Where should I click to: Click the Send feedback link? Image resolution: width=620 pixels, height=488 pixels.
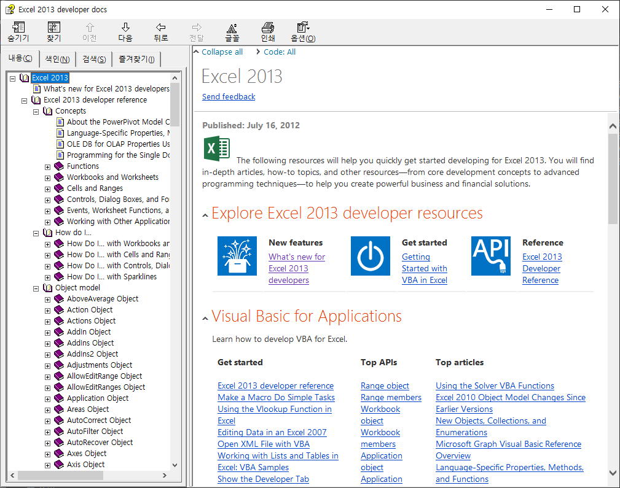tap(228, 96)
